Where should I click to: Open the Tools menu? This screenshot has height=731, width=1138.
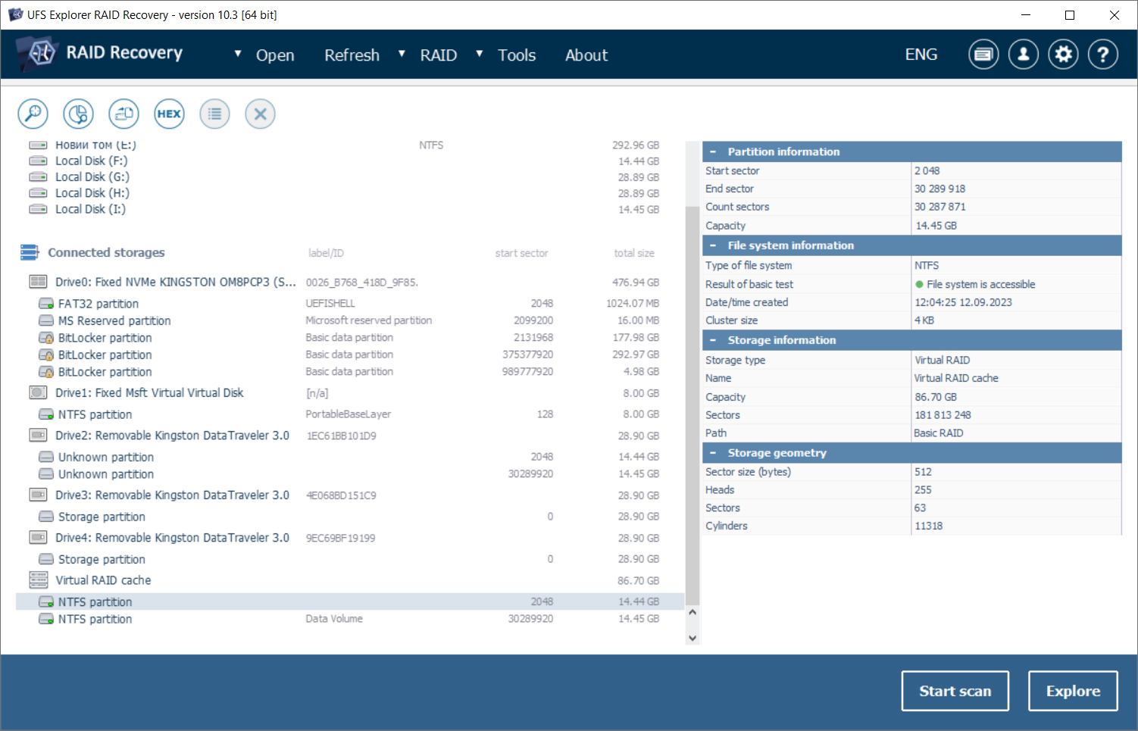coord(517,55)
